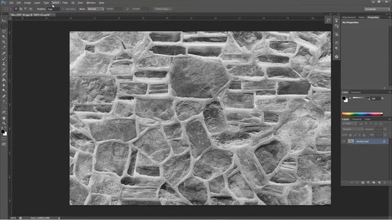Screen dimensions: 392x220
Task: Create new adjustment layer icon
Action: [x=368, y=183]
